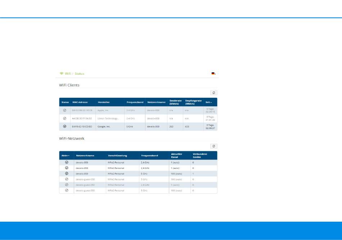This screenshot has width=342, height=240.
Task: Refresh the WiFi-Netzwerk table
Action: [x=214, y=146]
